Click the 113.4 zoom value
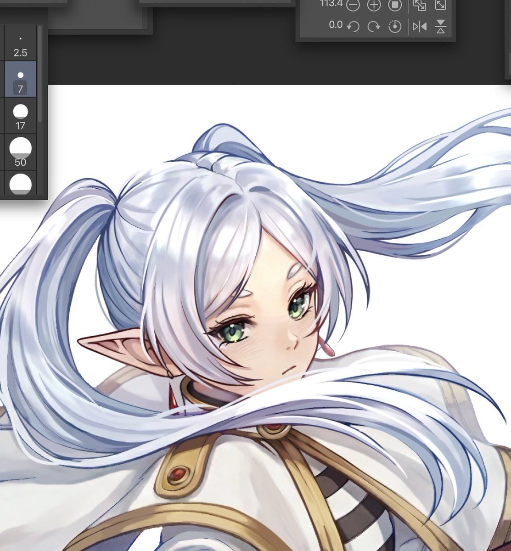This screenshot has width=511, height=551. [x=331, y=4]
